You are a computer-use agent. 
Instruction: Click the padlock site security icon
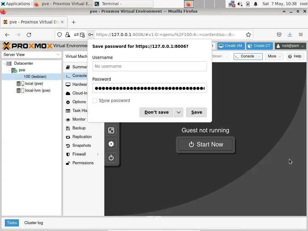click(68, 35)
